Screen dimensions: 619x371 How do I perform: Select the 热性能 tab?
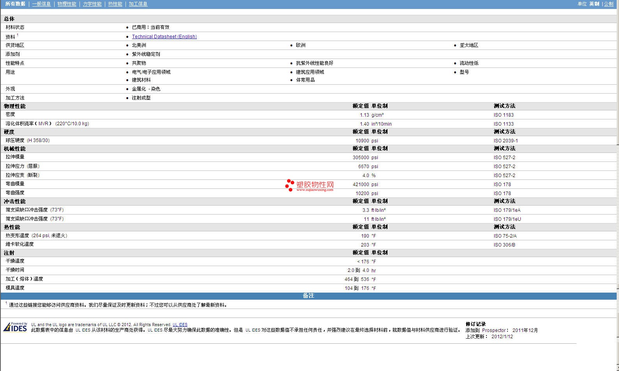[x=115, y=4]
